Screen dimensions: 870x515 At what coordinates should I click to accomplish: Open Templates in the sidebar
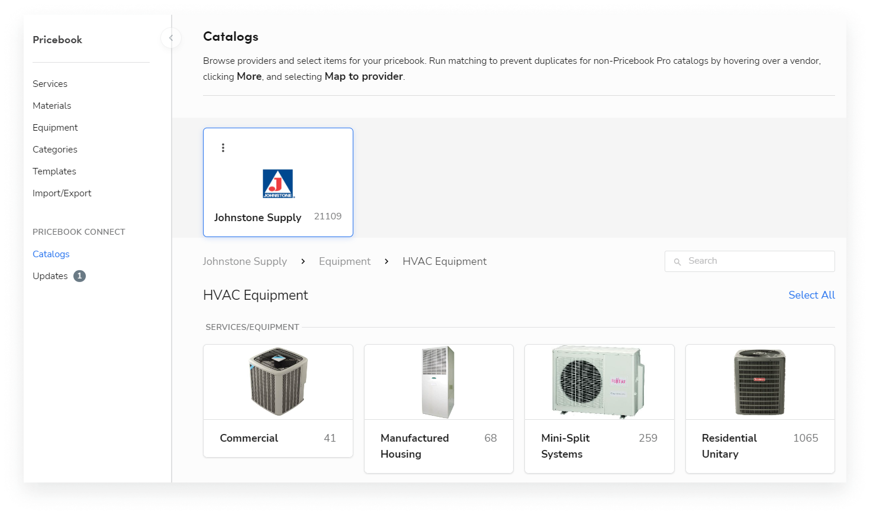point(54,171)
